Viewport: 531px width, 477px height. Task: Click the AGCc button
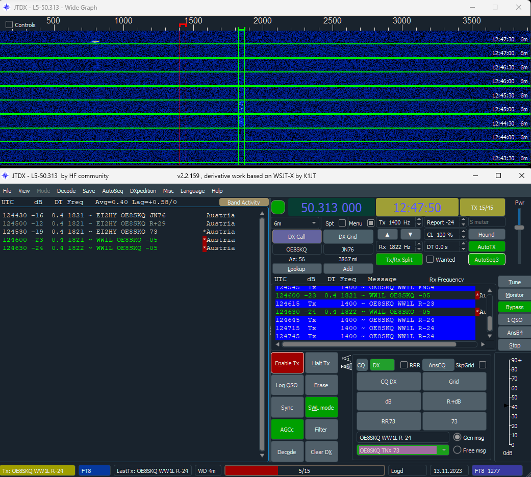pyautogui.click(x=287, y=430)
